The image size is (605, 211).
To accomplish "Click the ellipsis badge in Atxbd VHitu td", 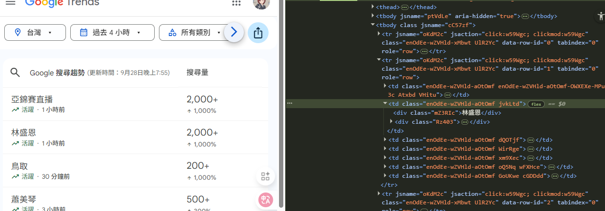I will coord(447,95).
